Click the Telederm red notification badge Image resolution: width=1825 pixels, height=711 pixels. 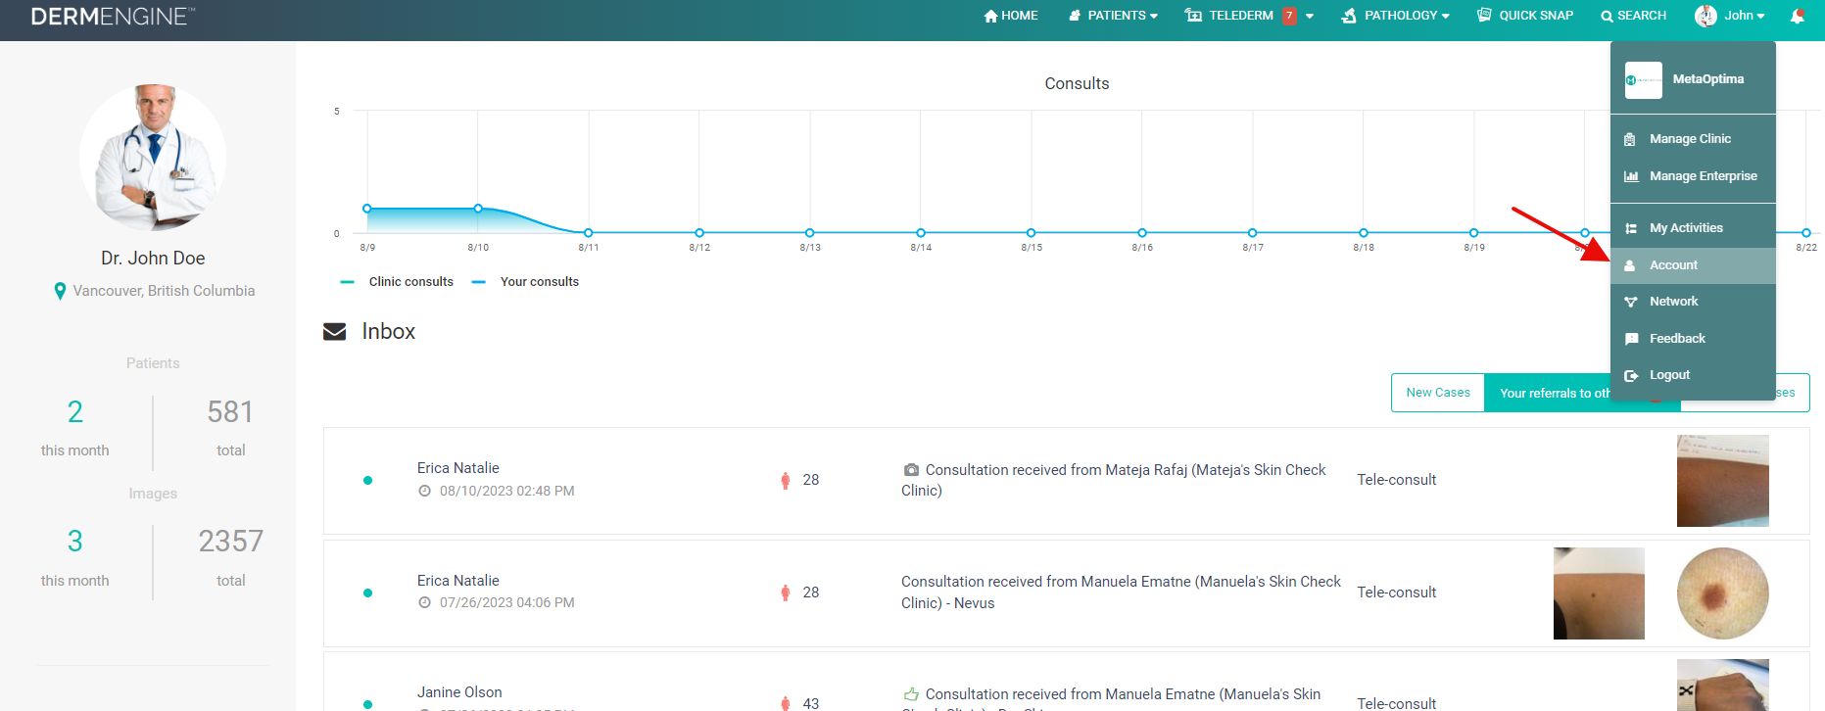point(1289,16)
